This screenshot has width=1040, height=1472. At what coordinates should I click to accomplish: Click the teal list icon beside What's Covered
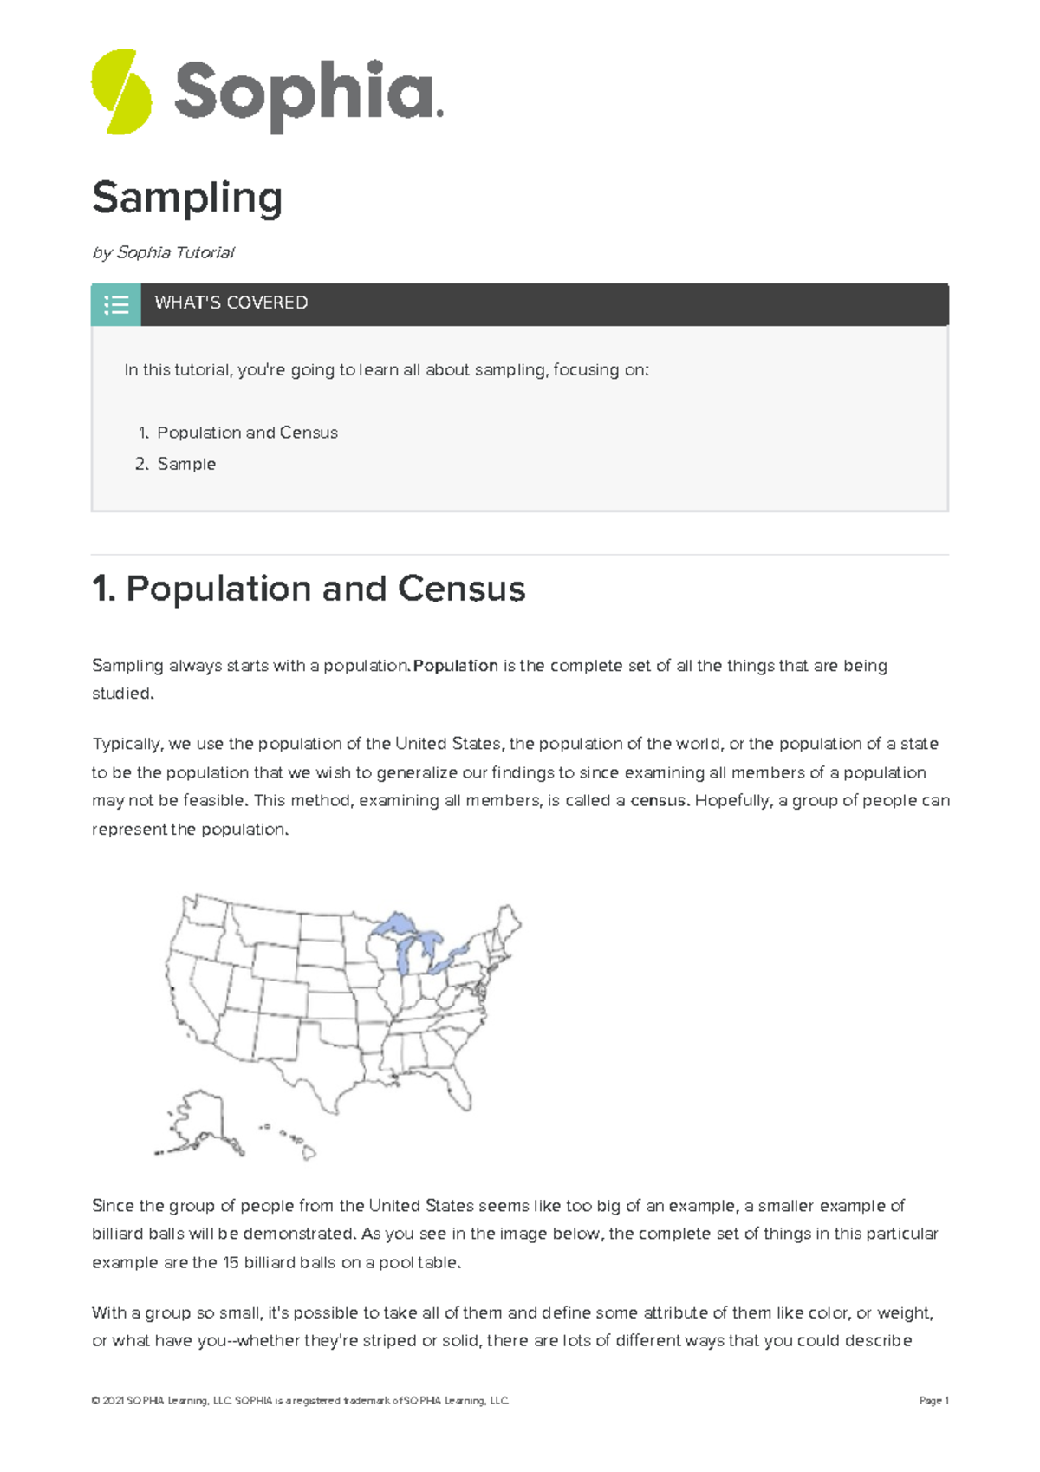(x=116, y=304)
